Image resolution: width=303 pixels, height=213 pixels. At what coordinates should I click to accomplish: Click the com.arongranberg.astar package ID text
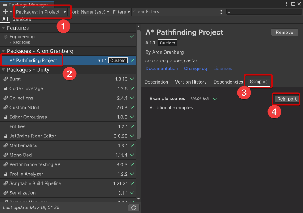coord(171,61)
